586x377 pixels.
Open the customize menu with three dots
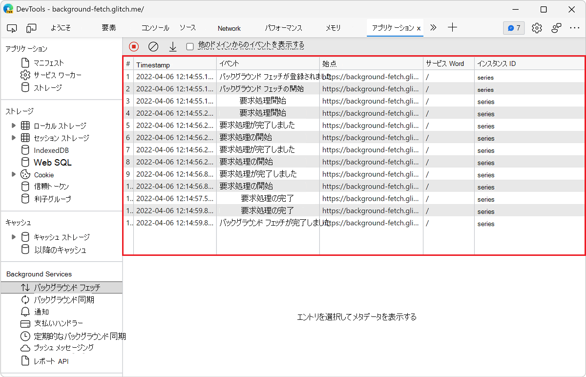click(575, 28)
